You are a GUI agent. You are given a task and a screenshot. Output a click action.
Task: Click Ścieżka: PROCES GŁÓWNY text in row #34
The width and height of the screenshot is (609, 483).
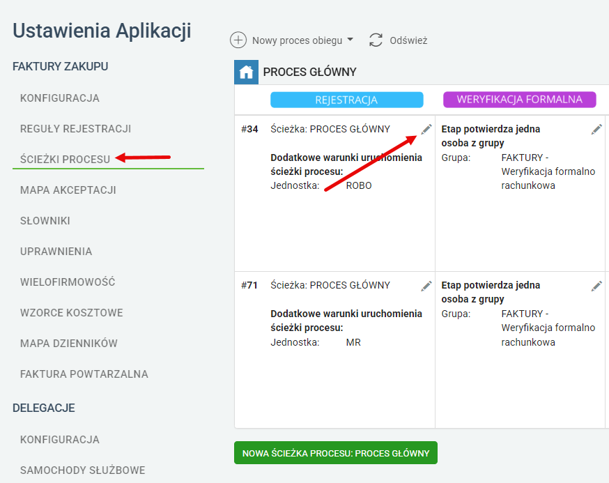click(x=330, y=129)
